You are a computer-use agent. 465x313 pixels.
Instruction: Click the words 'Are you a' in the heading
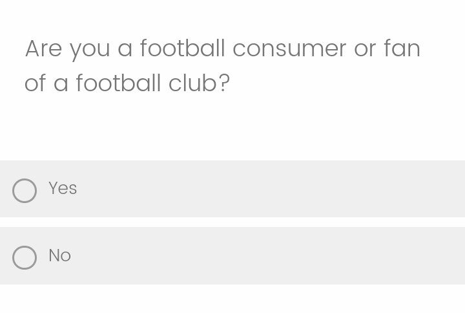[x=79, y=49]
